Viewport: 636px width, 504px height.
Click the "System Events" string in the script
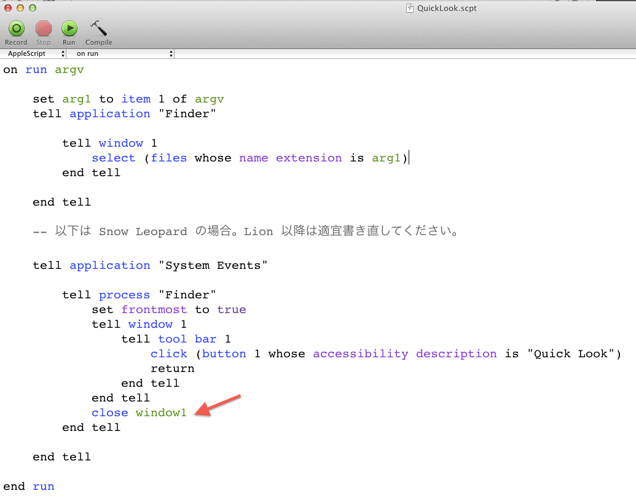pos(213,266)
